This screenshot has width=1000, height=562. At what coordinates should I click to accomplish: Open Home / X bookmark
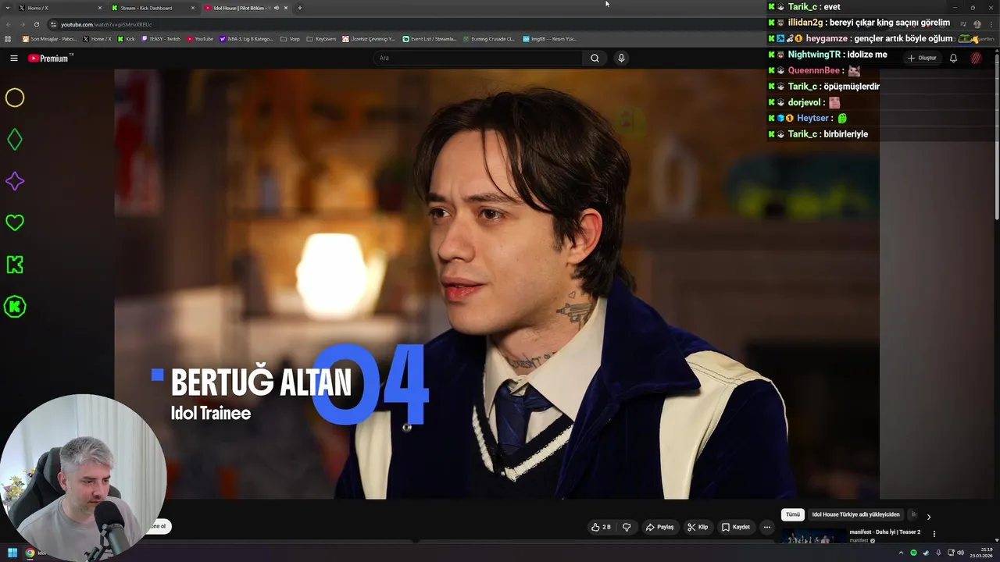point(98,38)
